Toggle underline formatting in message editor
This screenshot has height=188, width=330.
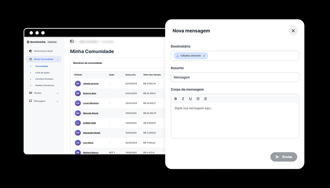point(190,99)
